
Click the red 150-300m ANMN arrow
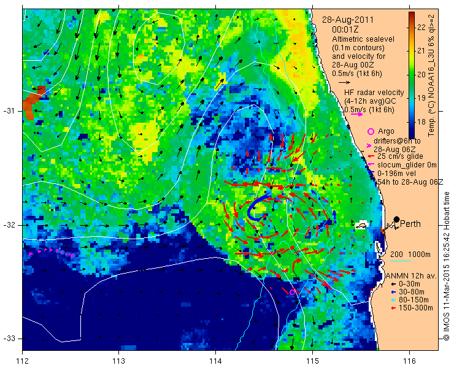[393, 308]
